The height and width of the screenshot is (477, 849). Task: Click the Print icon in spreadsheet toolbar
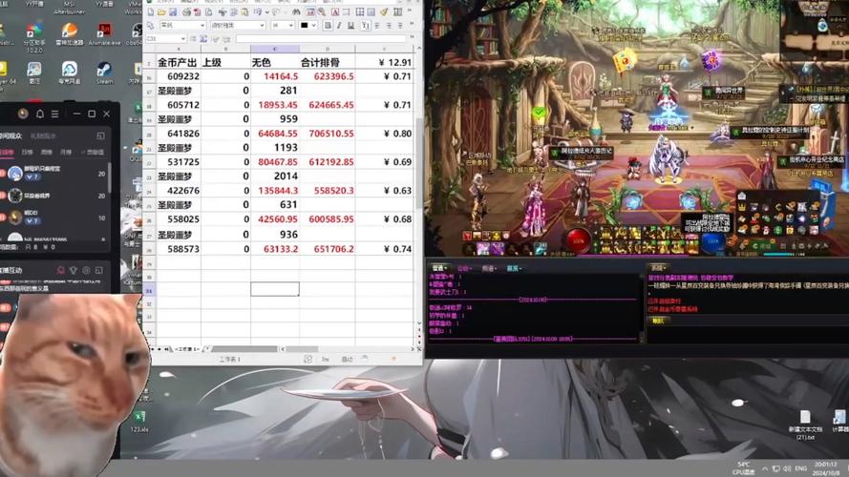187,11
